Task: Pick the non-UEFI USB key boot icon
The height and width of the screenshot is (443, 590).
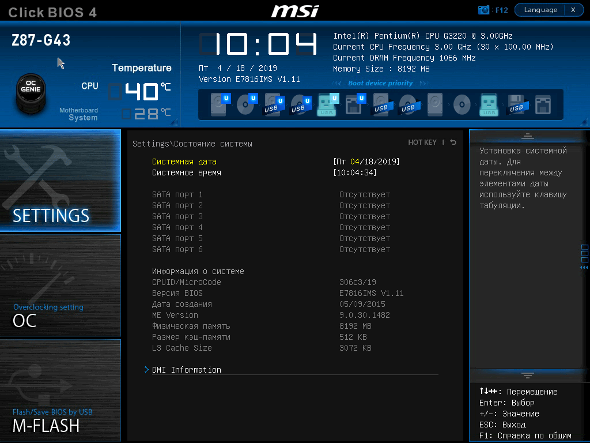Action: pyautogui.click(x=489, y=104)
